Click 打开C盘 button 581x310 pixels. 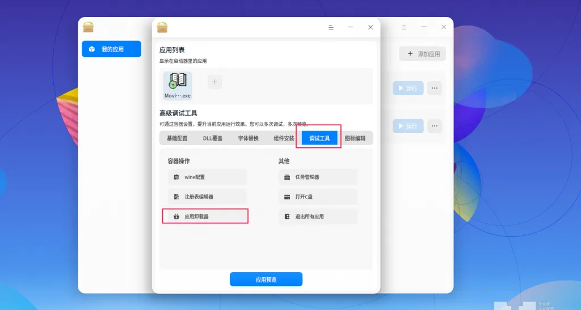click(318, 197)
